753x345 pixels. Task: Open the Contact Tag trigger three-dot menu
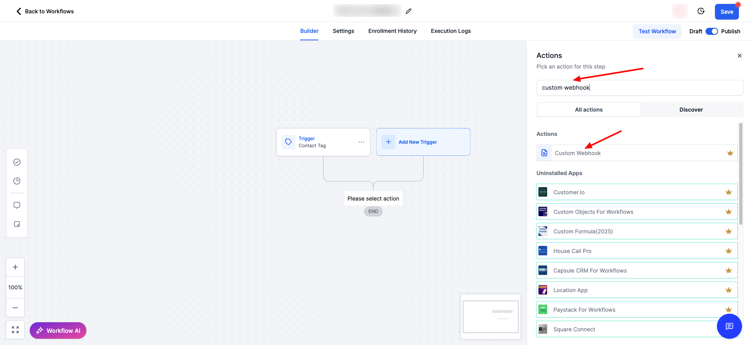tap(361, 142)
